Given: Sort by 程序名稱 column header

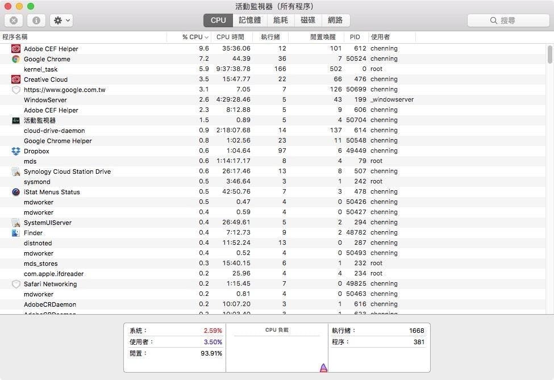Looking at the screenshot, I should coord(84,37).
